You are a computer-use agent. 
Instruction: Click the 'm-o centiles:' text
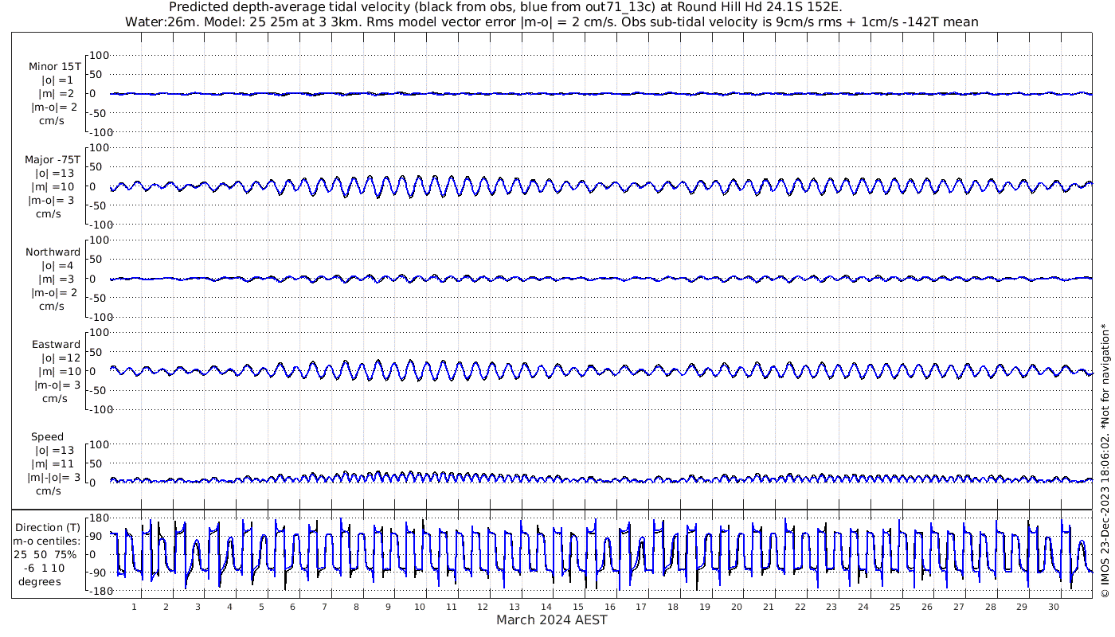point(47,541)
